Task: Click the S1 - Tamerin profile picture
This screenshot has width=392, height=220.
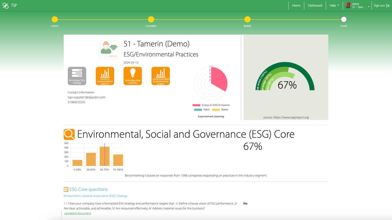Action: pyautogui.click(x=108, y=50)
